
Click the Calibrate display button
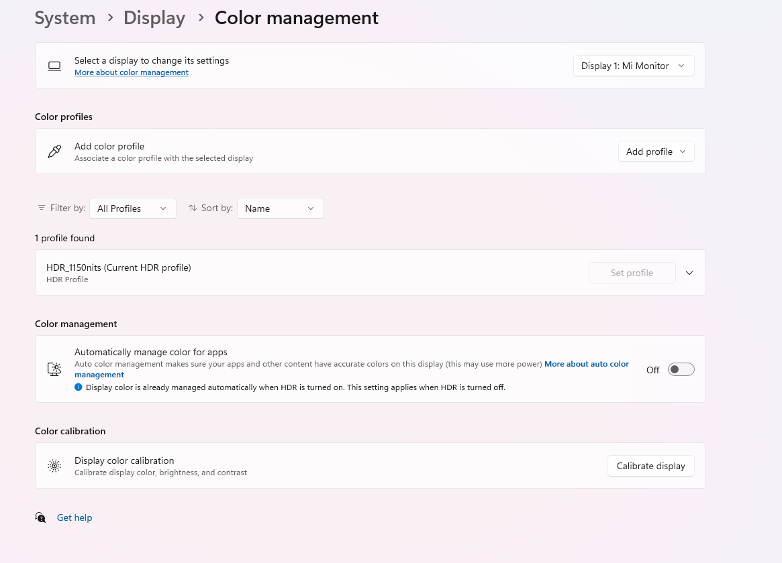[x=651, y=466]
